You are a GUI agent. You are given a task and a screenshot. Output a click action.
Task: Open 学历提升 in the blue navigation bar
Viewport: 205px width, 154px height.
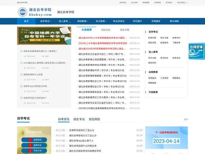coord(137,21)
